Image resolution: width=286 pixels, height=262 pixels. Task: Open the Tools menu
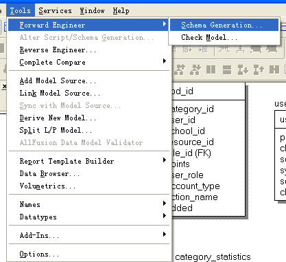[x=21, y=10]
